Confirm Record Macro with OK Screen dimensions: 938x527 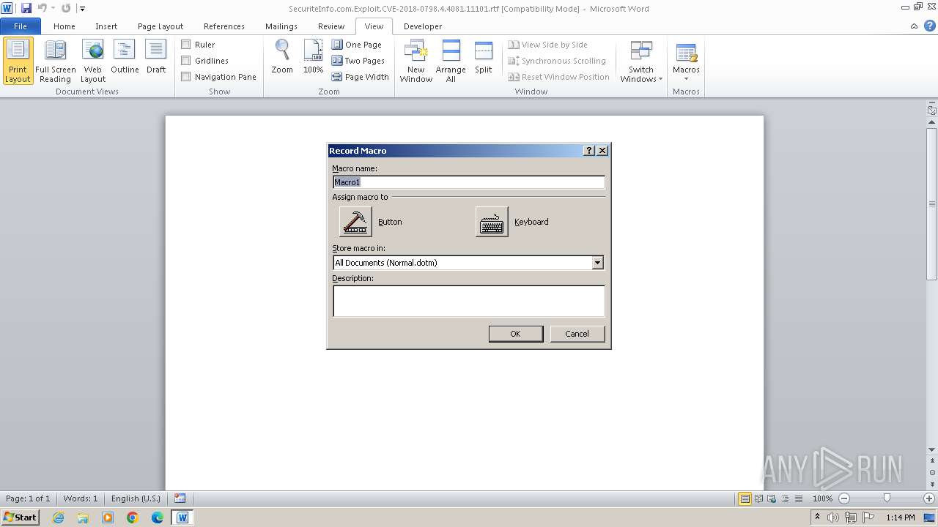515,334
